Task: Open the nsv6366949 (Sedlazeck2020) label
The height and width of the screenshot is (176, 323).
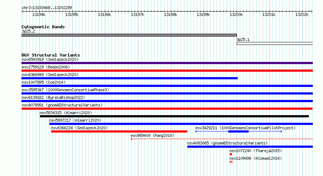Action: click(x=50, y=75)
